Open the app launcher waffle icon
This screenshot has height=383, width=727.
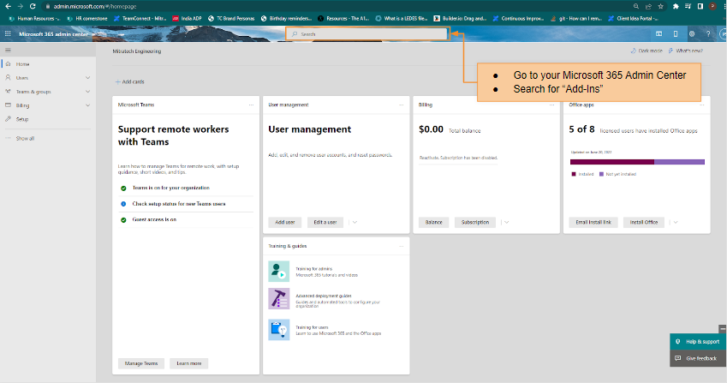tap(8, 34)
